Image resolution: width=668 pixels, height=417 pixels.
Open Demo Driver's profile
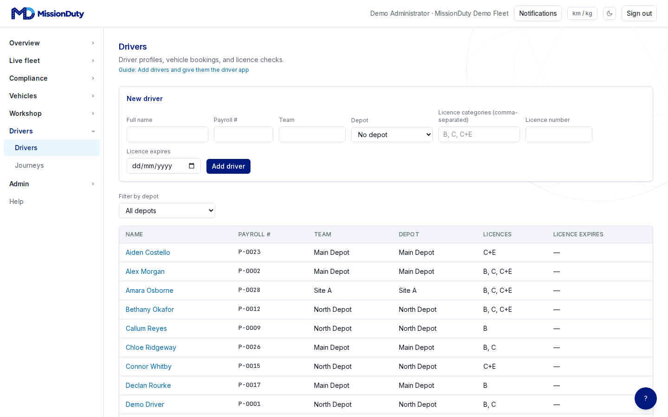[145, 404]
